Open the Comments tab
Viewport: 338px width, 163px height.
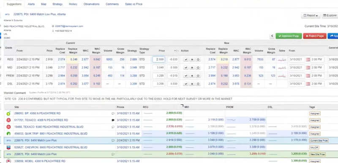click(x=112, y=4)
